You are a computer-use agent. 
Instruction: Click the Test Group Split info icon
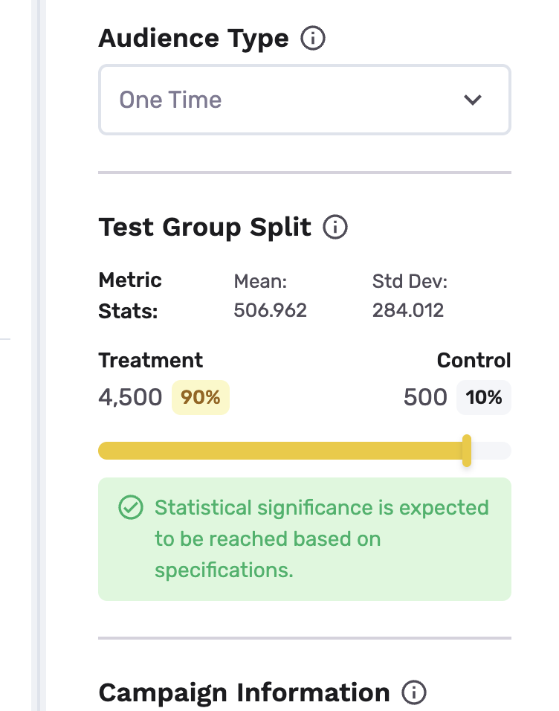pos(335,227)
